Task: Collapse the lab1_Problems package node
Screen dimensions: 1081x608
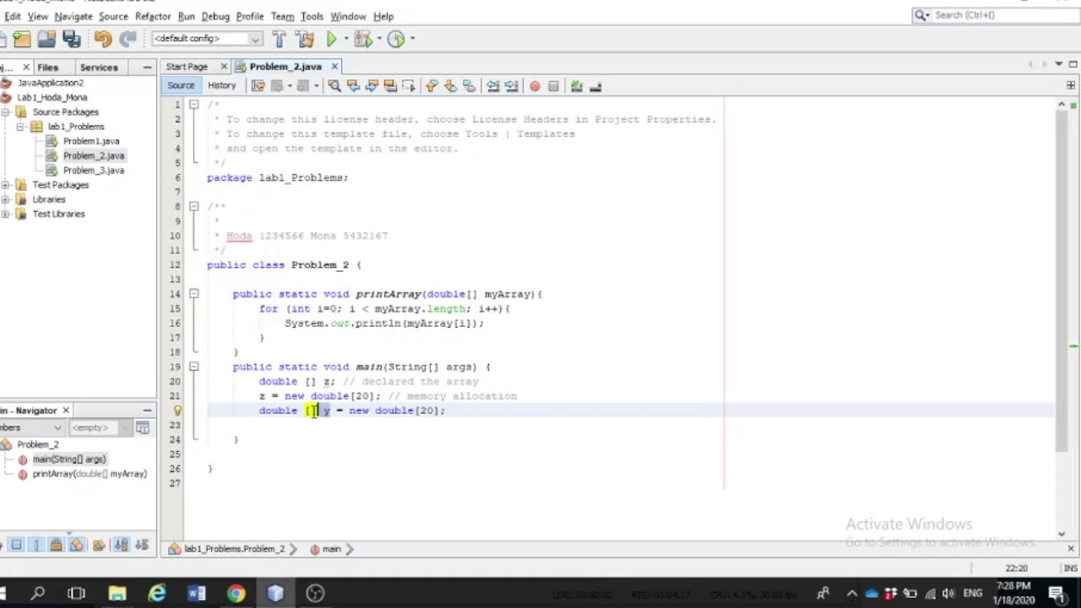Action: 20,127
